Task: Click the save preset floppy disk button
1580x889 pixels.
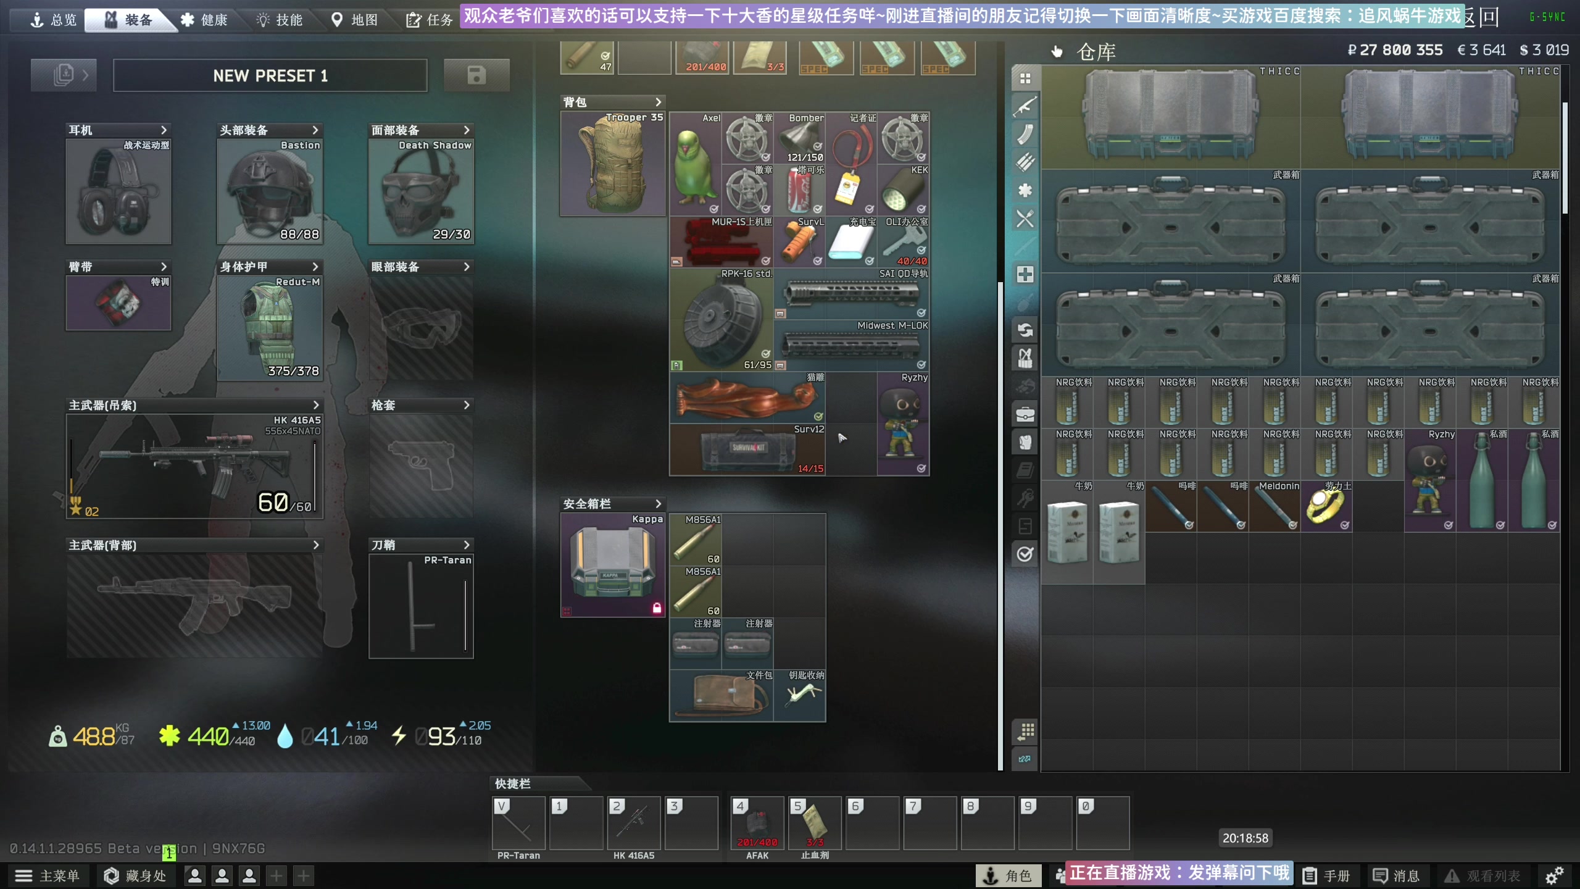Action: click(x=476, y=75)
